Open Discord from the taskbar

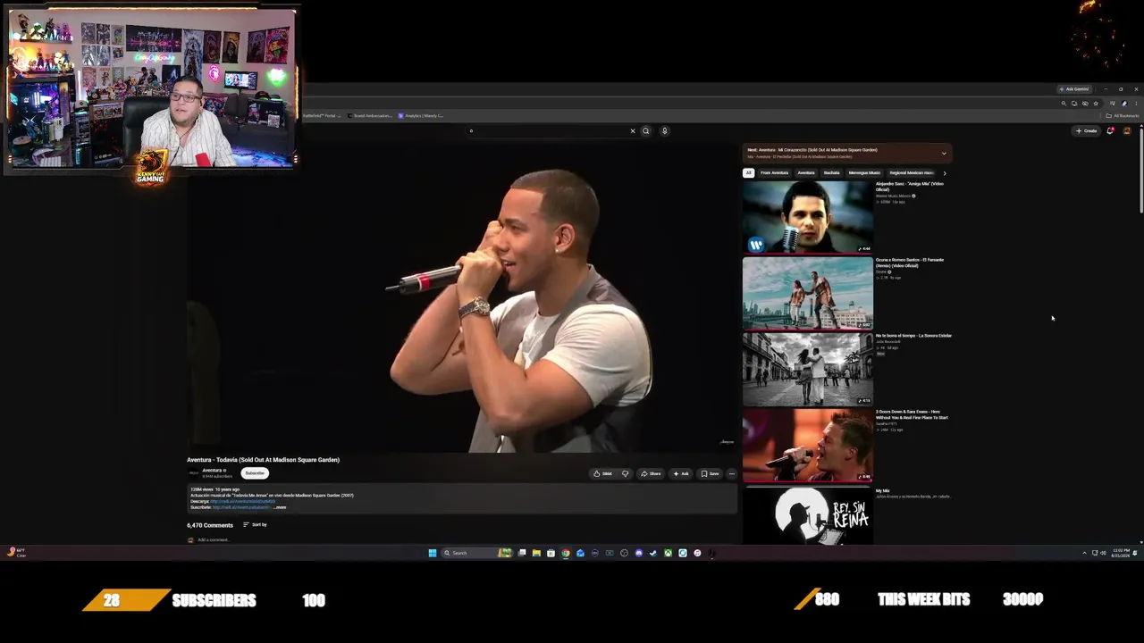638,553
